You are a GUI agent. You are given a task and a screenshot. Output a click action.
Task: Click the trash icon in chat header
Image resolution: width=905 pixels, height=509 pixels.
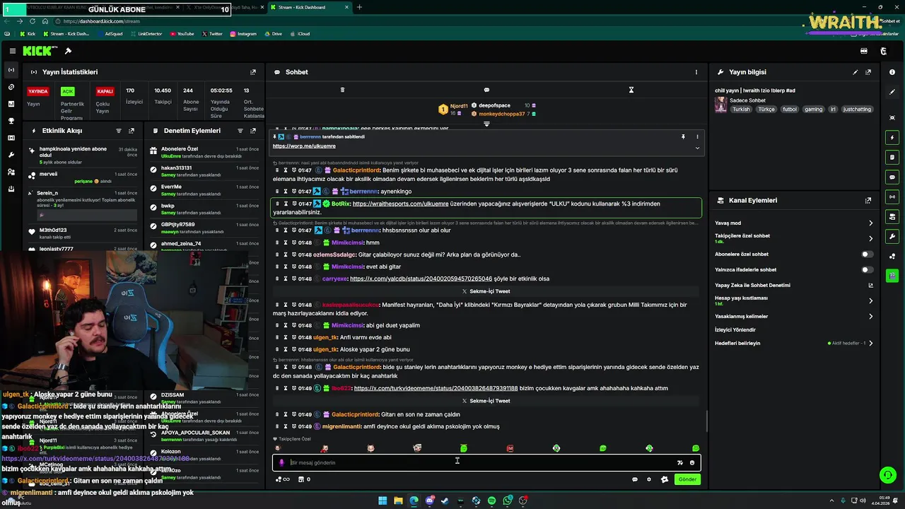click(x=342, y=90)
